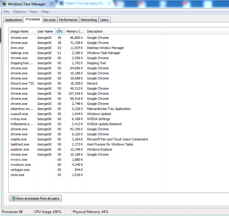Click Host Process for Windows Tasks description

pyautogui.click(x=110, y=144)
